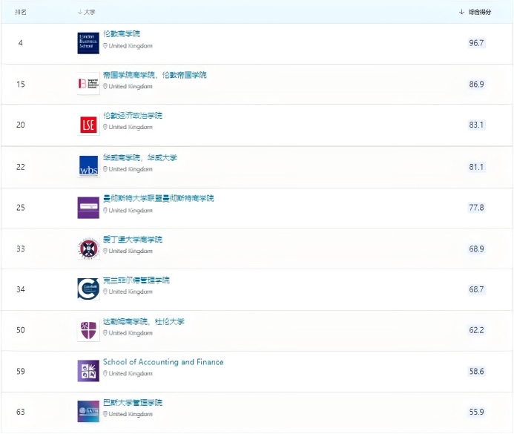Click rank number 20

point(21,125)
